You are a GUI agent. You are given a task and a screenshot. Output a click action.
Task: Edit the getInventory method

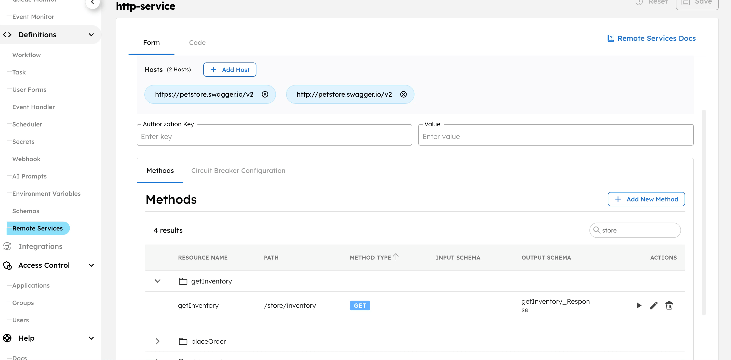(x=654, y=305)
